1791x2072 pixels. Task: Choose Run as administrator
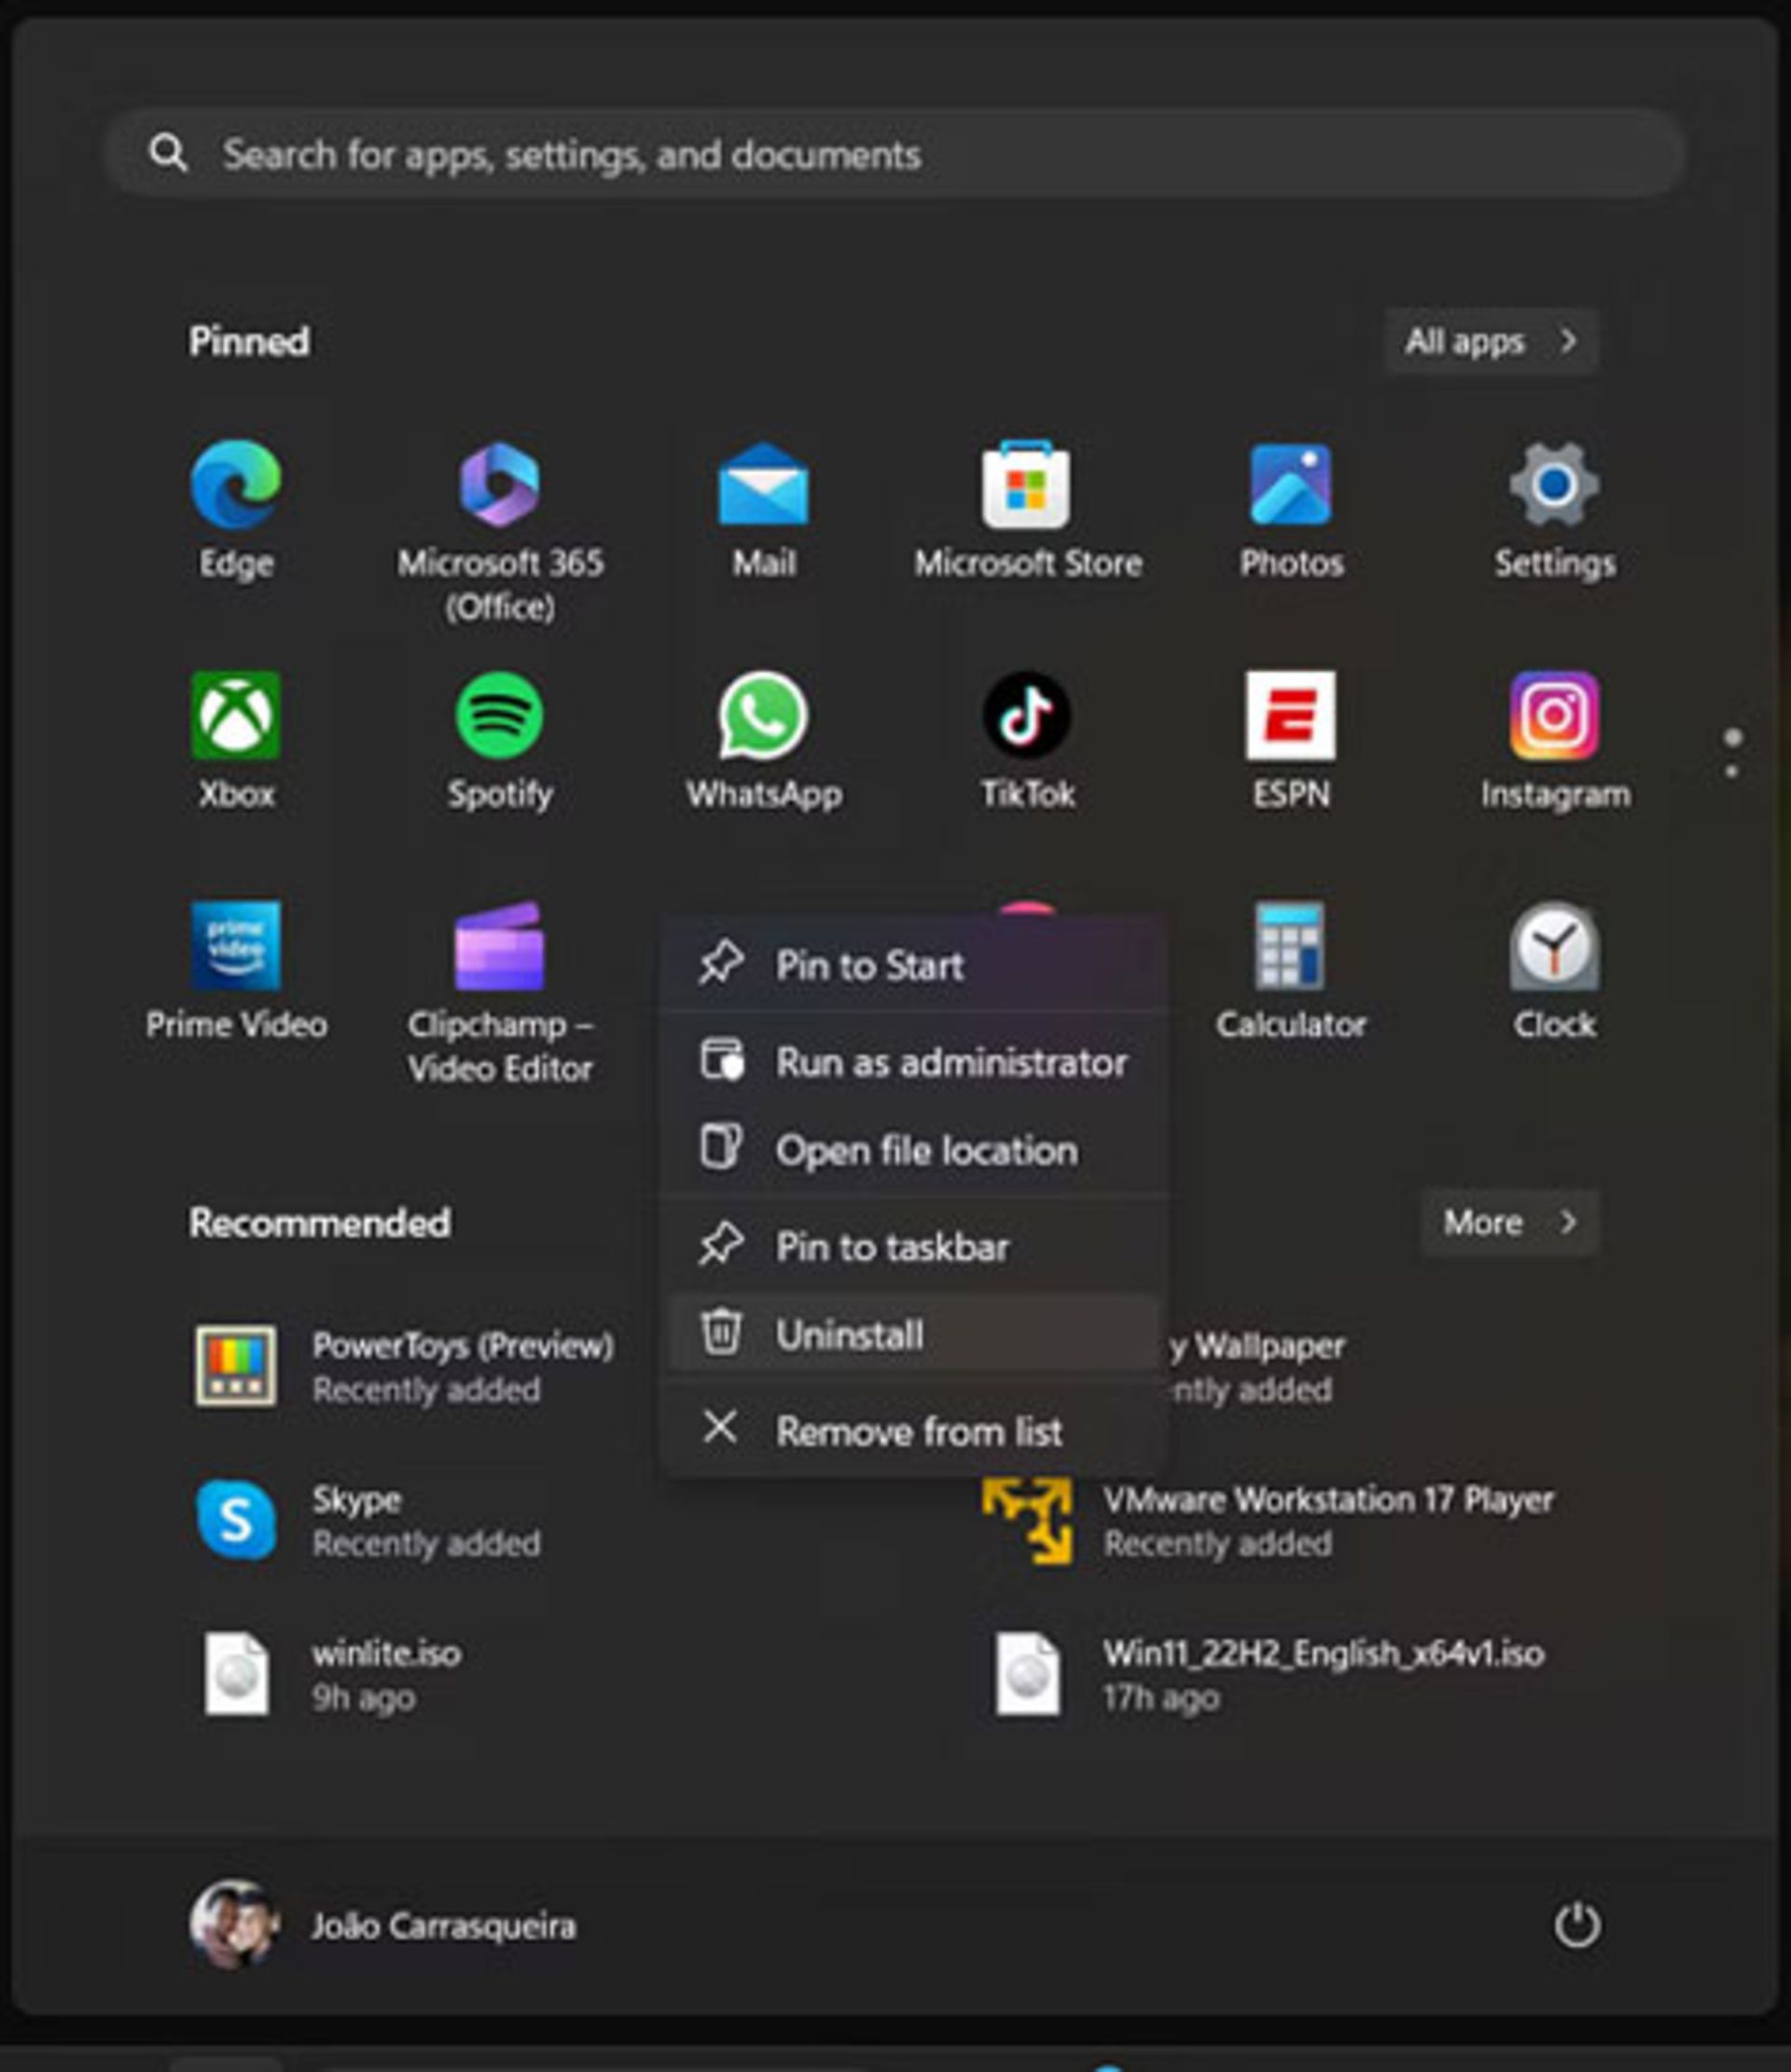(914, 1062)
